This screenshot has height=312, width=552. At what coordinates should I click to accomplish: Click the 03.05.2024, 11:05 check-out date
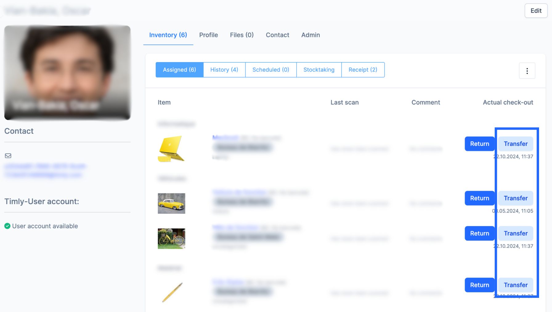[513, 211]
